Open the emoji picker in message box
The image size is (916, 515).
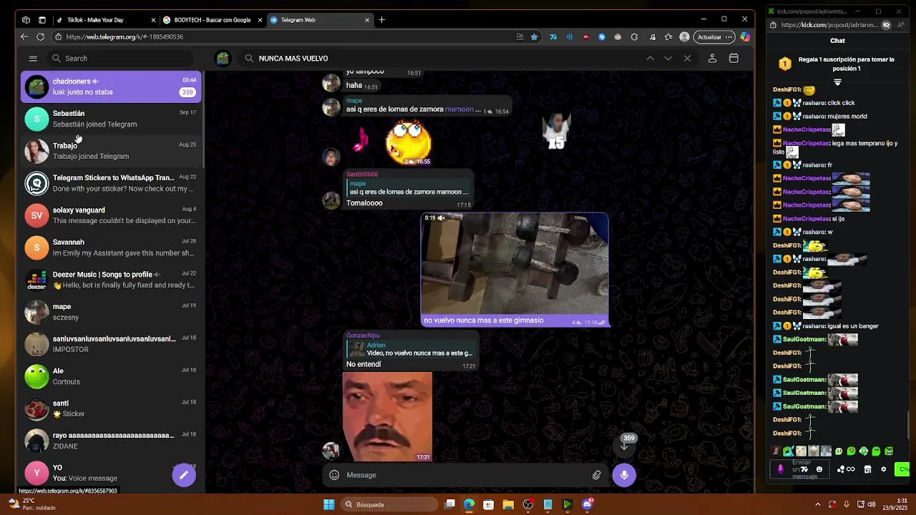point(334,475)
